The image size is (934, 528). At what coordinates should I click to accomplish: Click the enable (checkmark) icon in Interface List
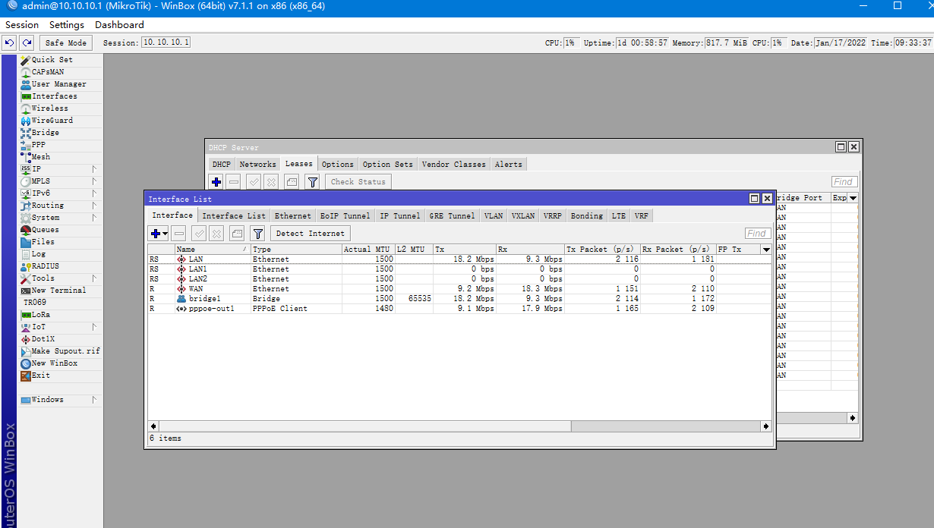click(199, 234)
